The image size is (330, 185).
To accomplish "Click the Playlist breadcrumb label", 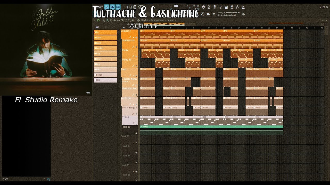I will 145,20.
